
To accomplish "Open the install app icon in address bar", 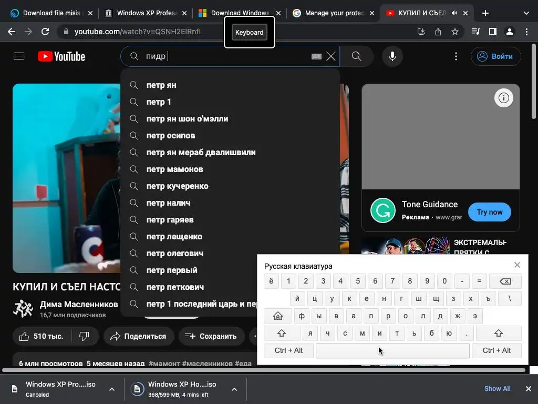I will 421,32.
